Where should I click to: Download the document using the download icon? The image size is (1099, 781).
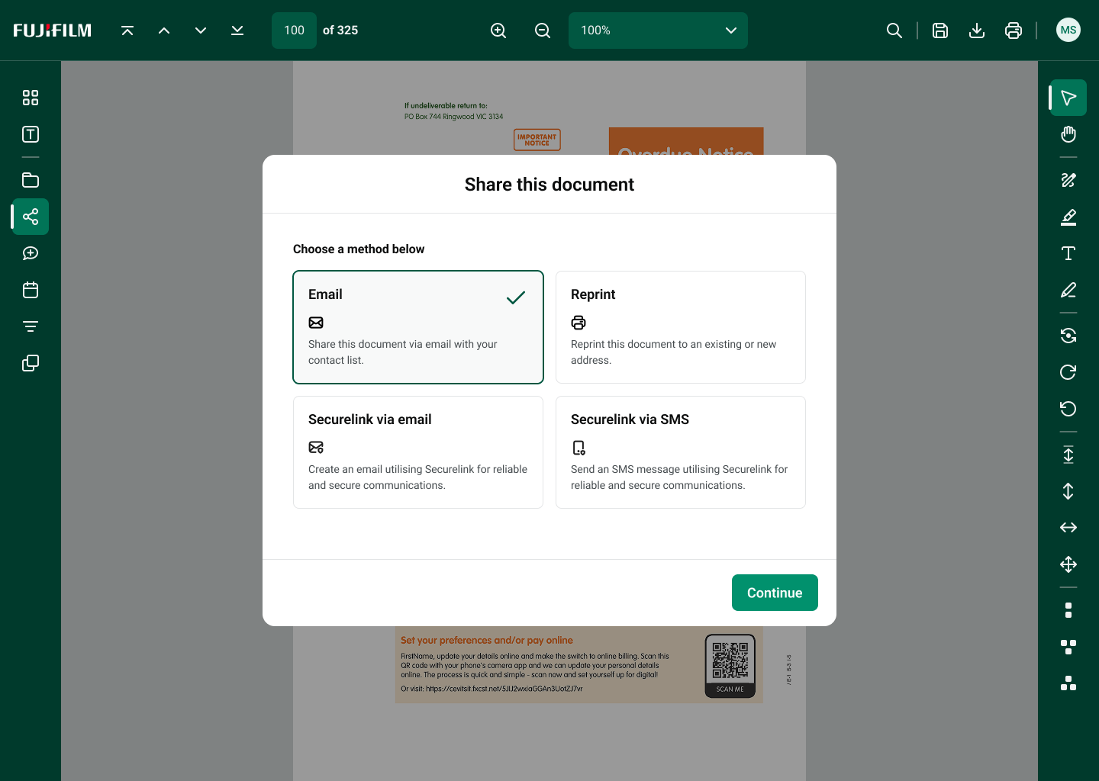tap(977, 31)
